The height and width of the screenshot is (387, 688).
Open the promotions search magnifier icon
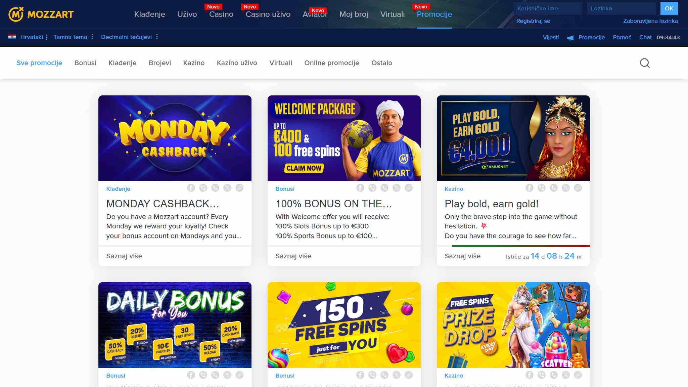click(x=644, y=63)
